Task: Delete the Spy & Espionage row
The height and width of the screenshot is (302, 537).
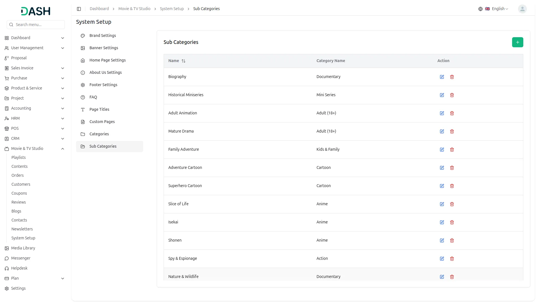Action: [x=452, y=259]
